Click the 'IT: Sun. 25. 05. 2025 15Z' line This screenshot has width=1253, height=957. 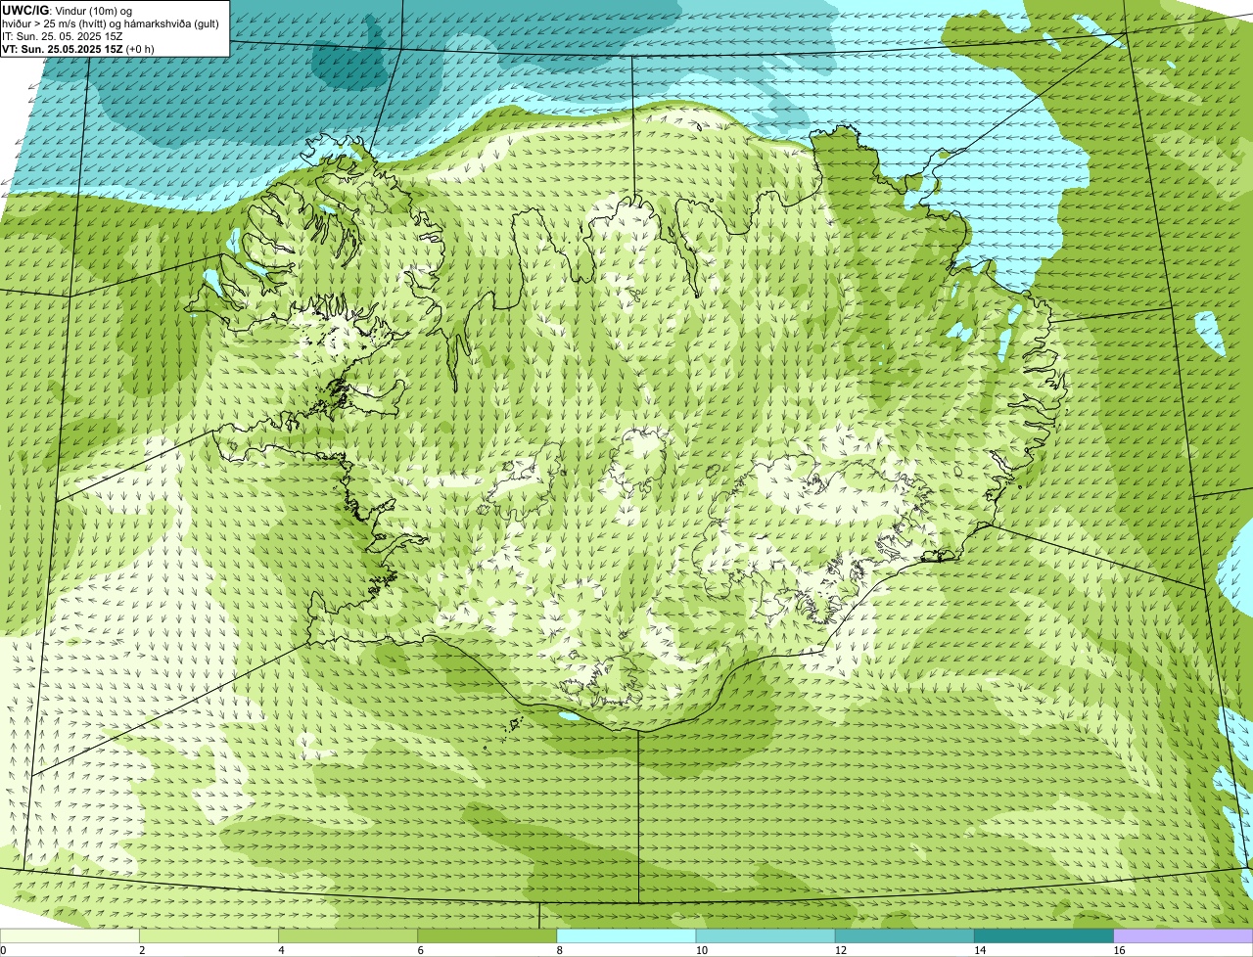pyautogui.click(x=63, y=36)
